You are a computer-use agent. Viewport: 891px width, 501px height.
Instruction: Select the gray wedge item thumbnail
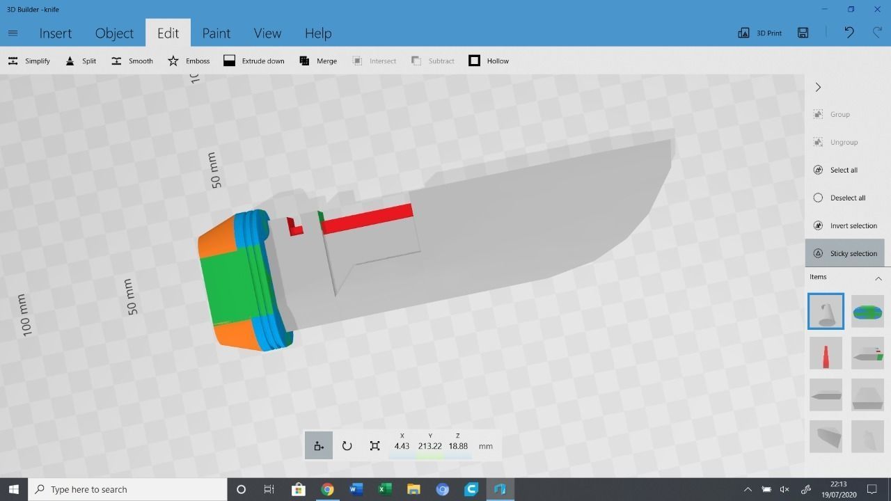point(826,437)
